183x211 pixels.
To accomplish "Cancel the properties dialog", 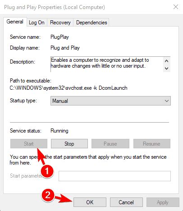I will (126, 202).
